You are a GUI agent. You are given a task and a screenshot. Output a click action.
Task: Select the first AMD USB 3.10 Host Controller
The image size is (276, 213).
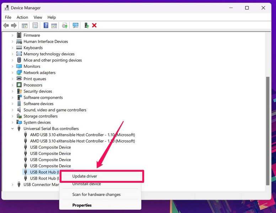[82, 135]
